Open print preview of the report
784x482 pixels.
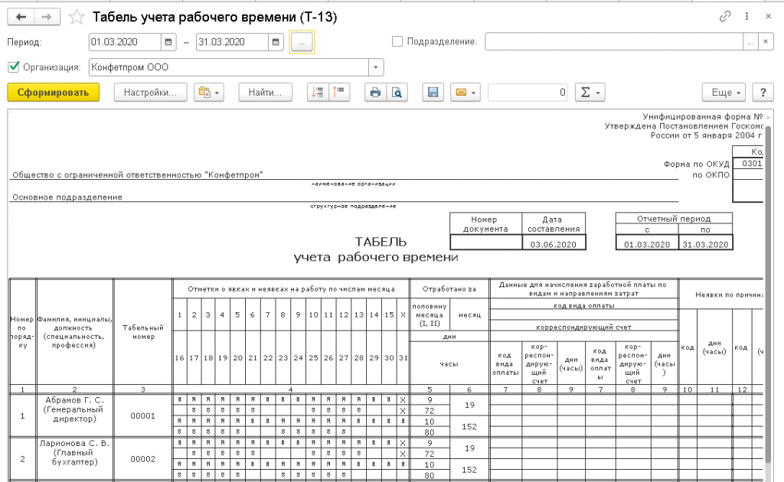pyautogui.click(x=397, y=93)
